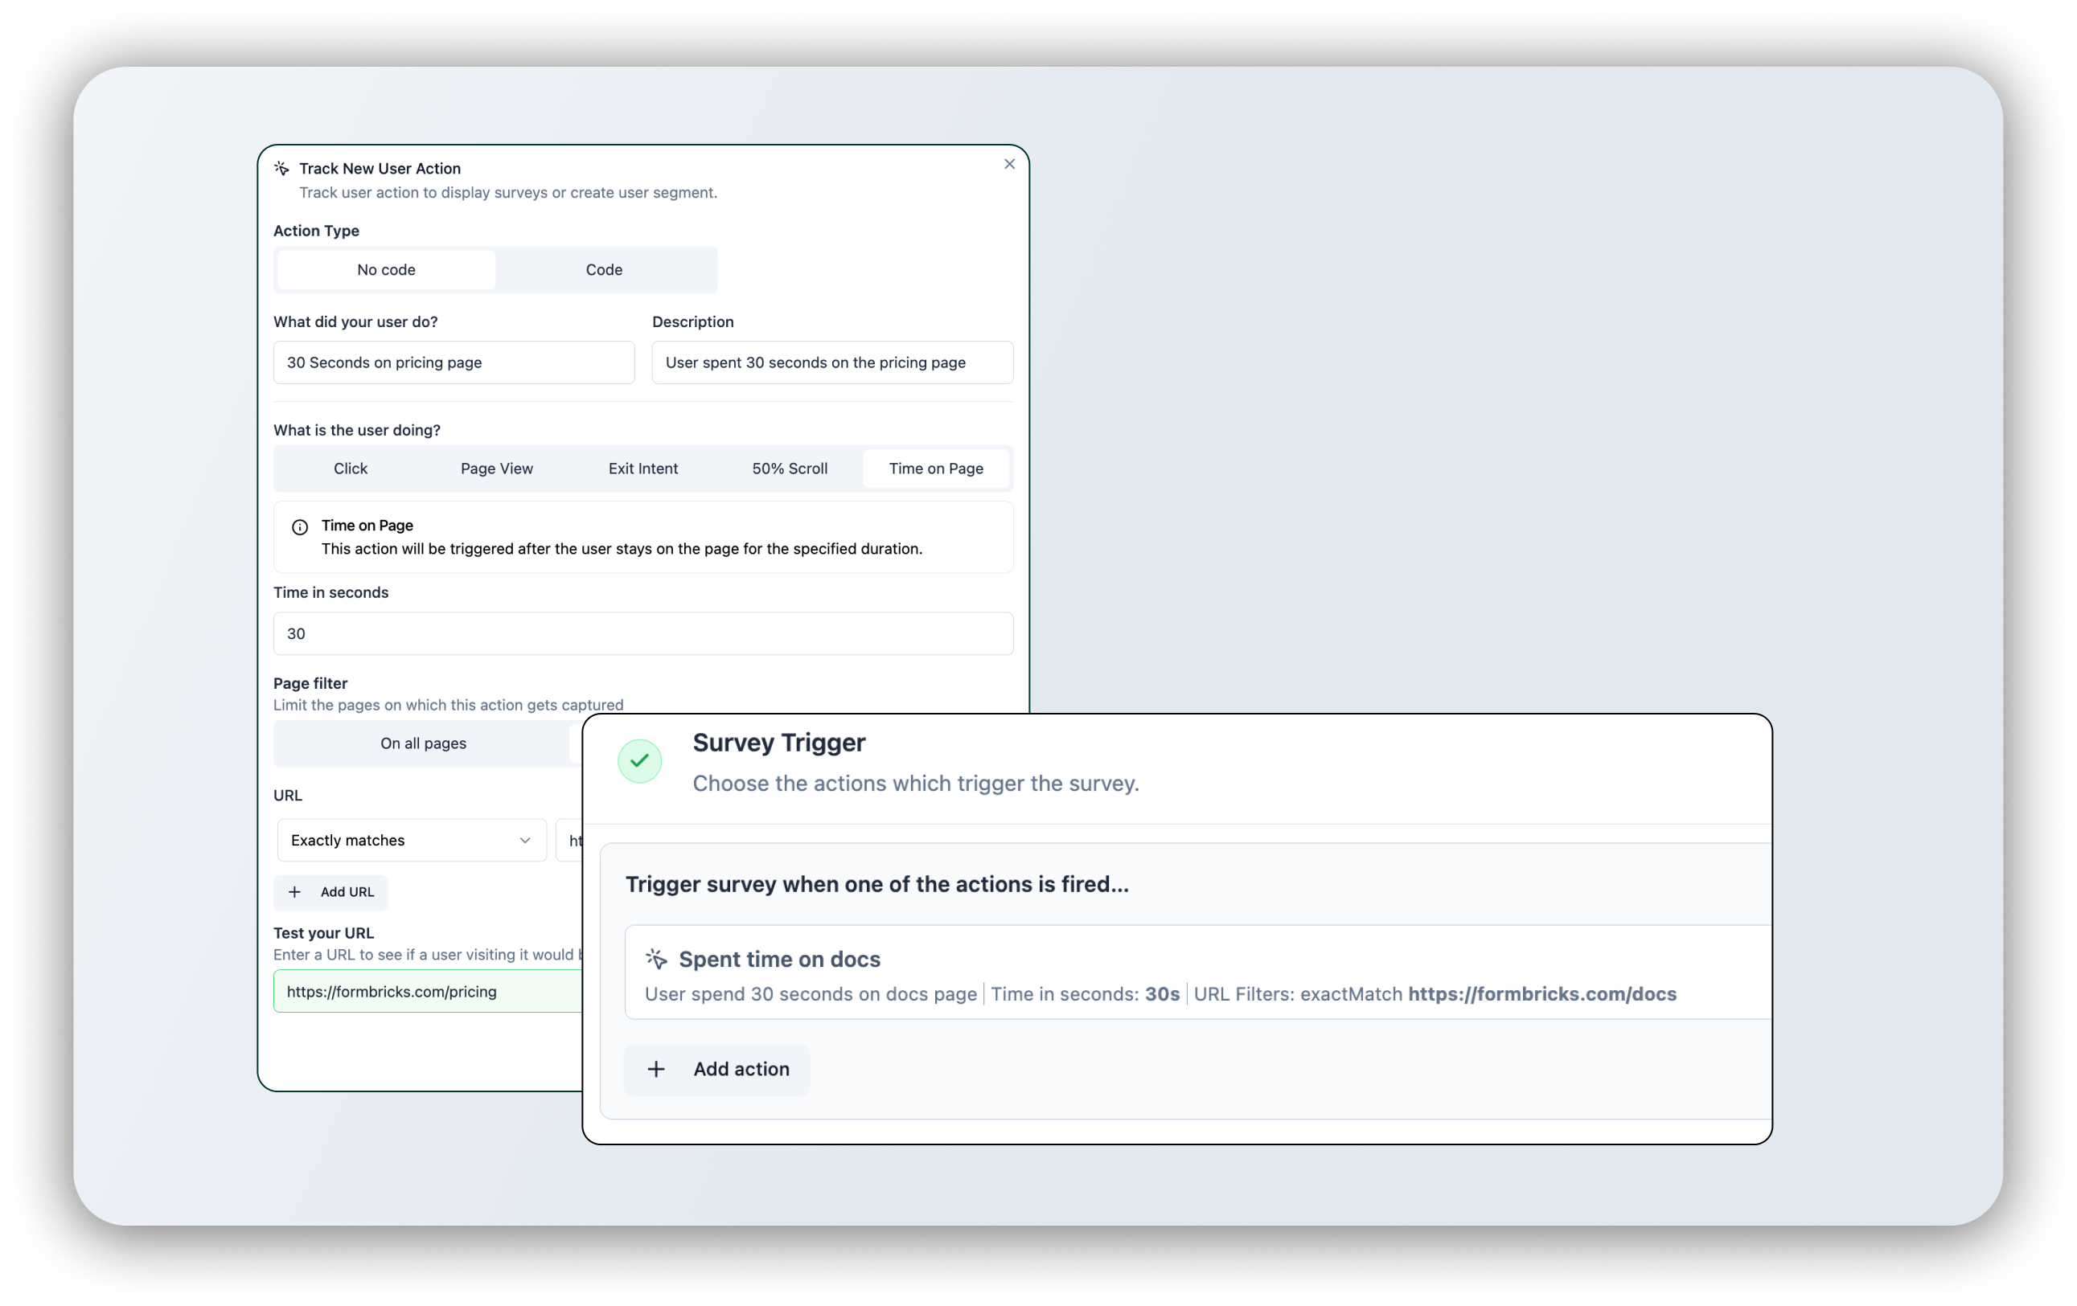
Task: Choose the Click action tab
Action: (x=351, y=468)
